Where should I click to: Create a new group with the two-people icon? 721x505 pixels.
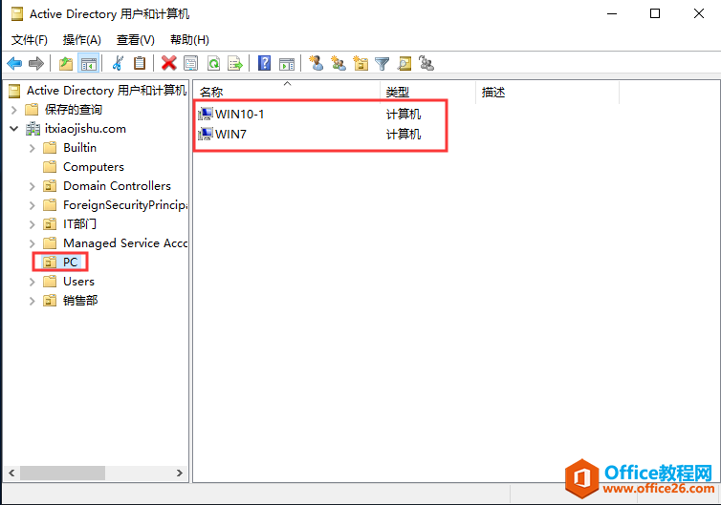point(339,63)
